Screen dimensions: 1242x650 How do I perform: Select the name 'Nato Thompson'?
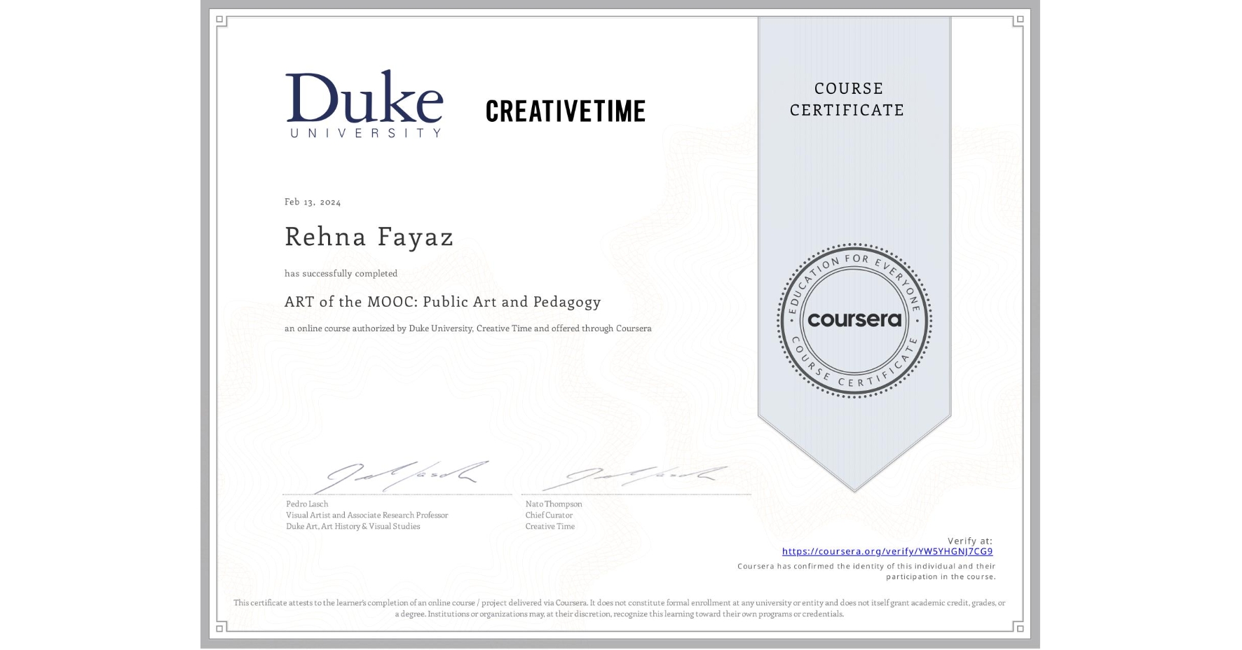coord(554,504)
